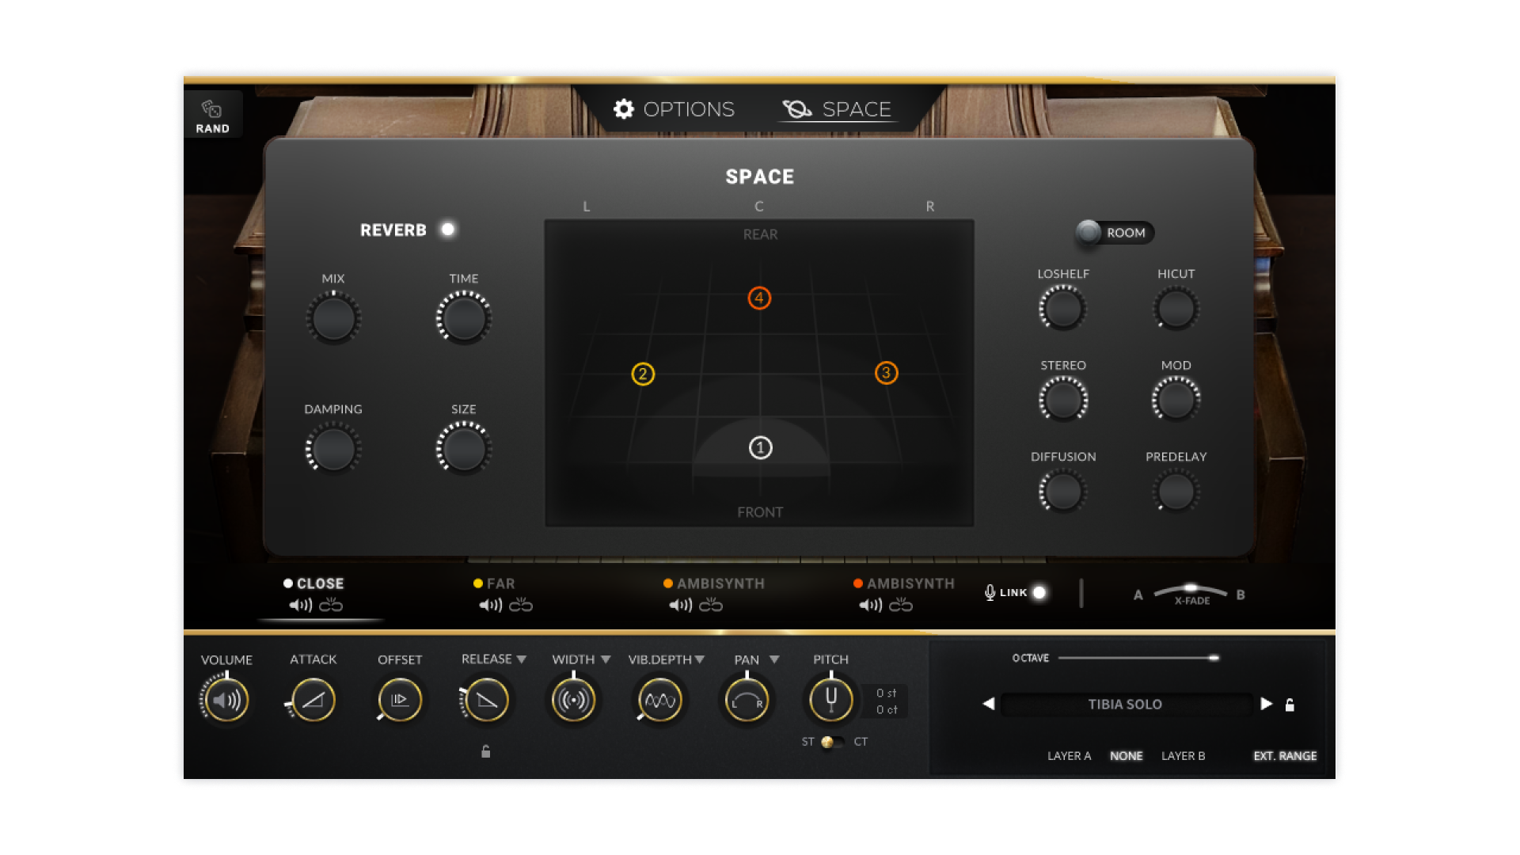Viewport: 1520px width, 855px height.
Task: Click the EXT. RANGE button
Action: coord(1286,756)
